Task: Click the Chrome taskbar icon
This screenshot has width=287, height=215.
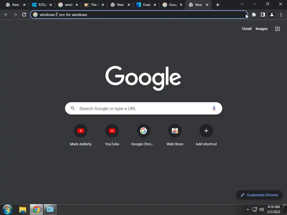Action: tap(36, 209)
